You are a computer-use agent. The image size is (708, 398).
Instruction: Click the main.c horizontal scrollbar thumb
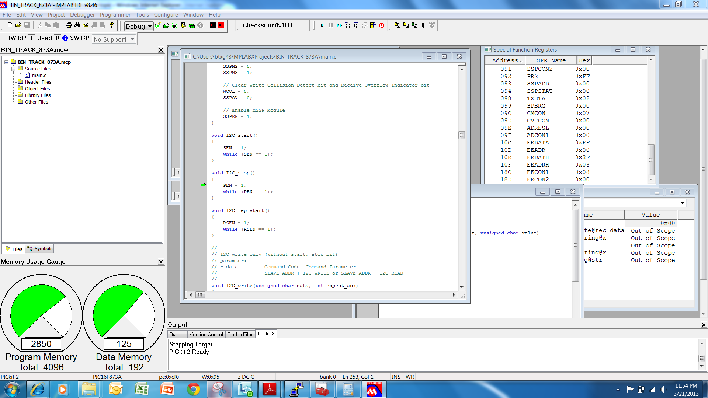tap(200, 295)
